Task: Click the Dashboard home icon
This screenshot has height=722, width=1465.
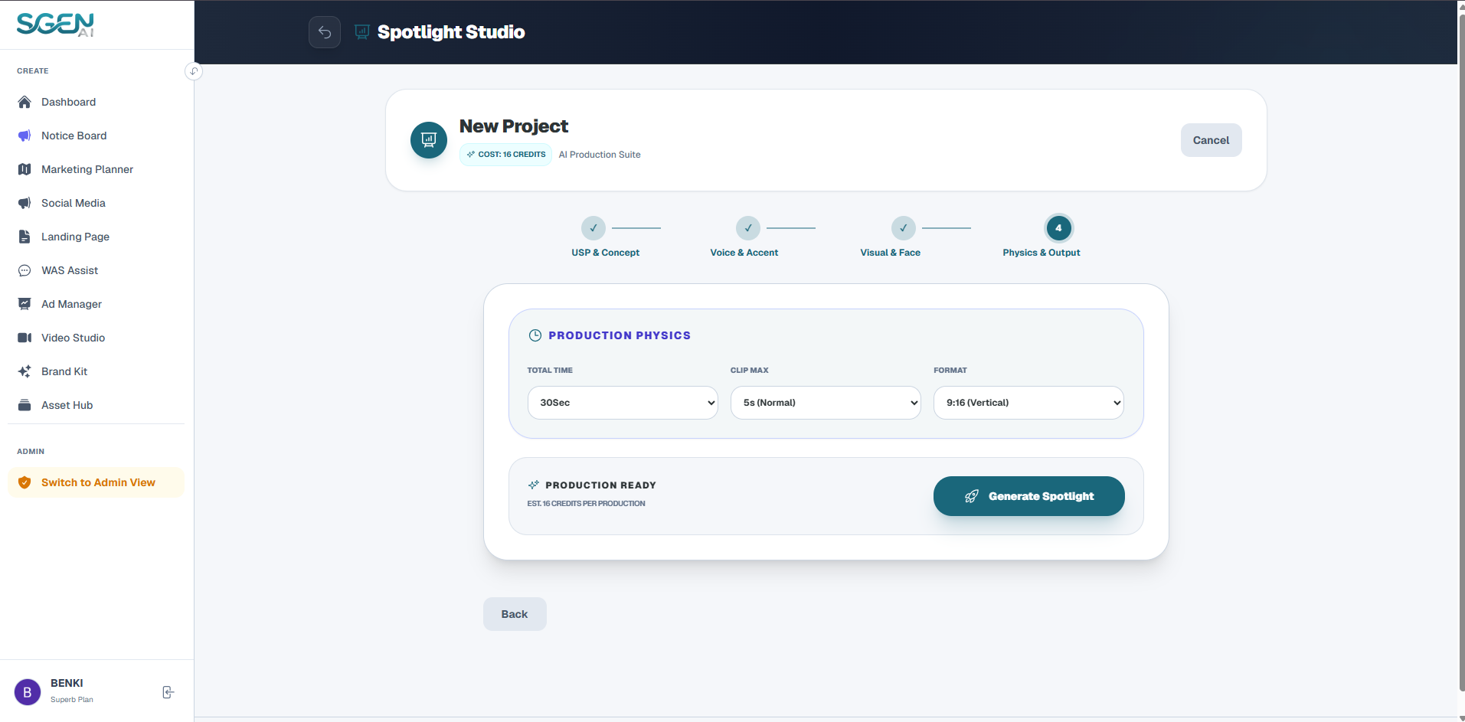Action: tap(25, 102)
